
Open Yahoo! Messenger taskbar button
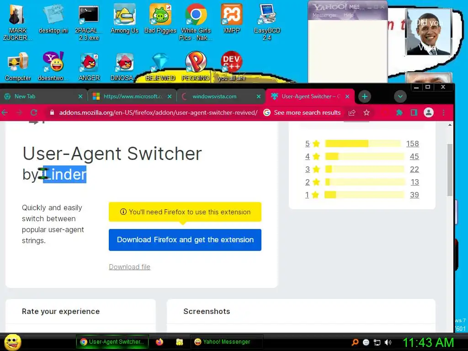(226, 342)
